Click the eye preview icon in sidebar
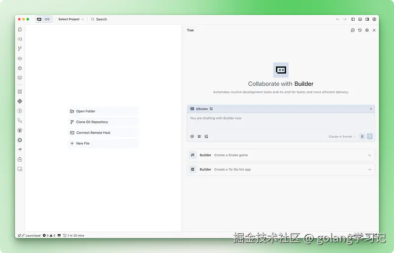This screenshot has width=394, height=253. (20, 58)
